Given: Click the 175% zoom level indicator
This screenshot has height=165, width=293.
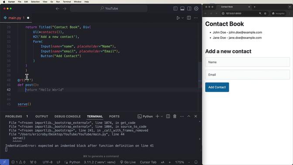Looking at the screenshot, I should point(179,162).
